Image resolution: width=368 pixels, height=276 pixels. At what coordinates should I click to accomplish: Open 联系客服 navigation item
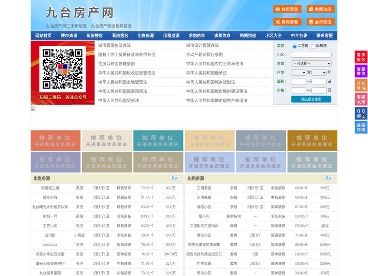[x=325, y=36]
